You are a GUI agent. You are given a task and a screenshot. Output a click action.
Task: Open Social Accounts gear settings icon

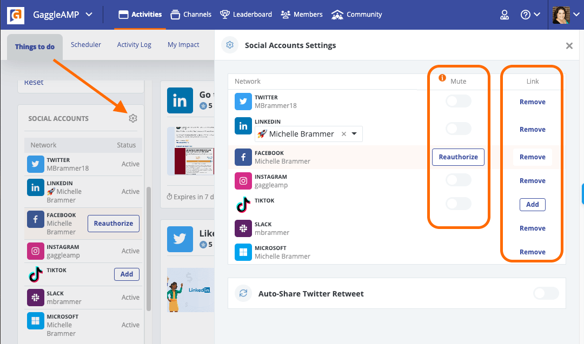(x=133, y=118)
